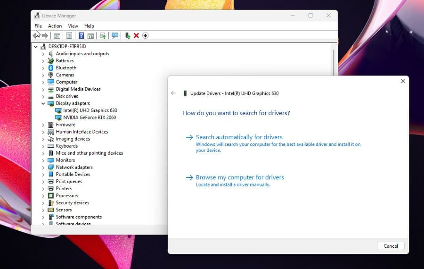
Task: Click the Batteries category icon
Action: coord(51,61)
